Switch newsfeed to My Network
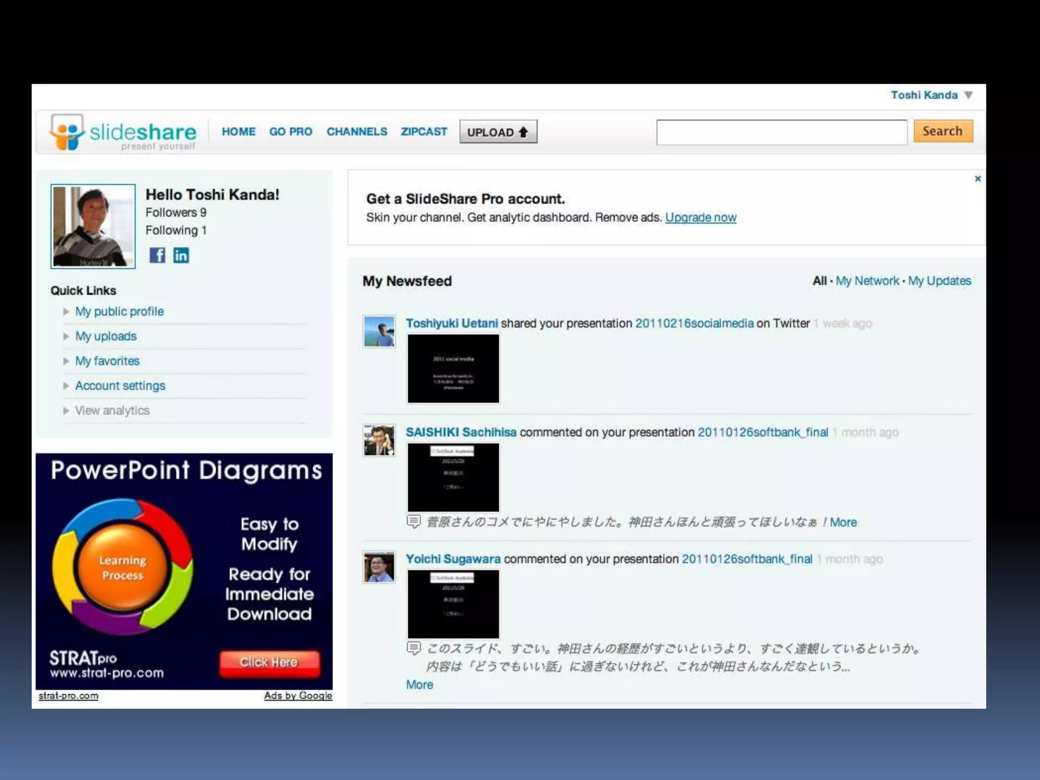 tap(867, 281)
